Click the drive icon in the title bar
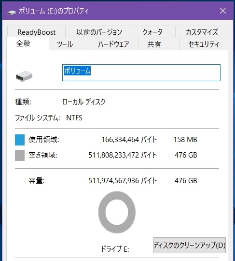The height and width of the screenshot is (261, 235). click(12, 12)
